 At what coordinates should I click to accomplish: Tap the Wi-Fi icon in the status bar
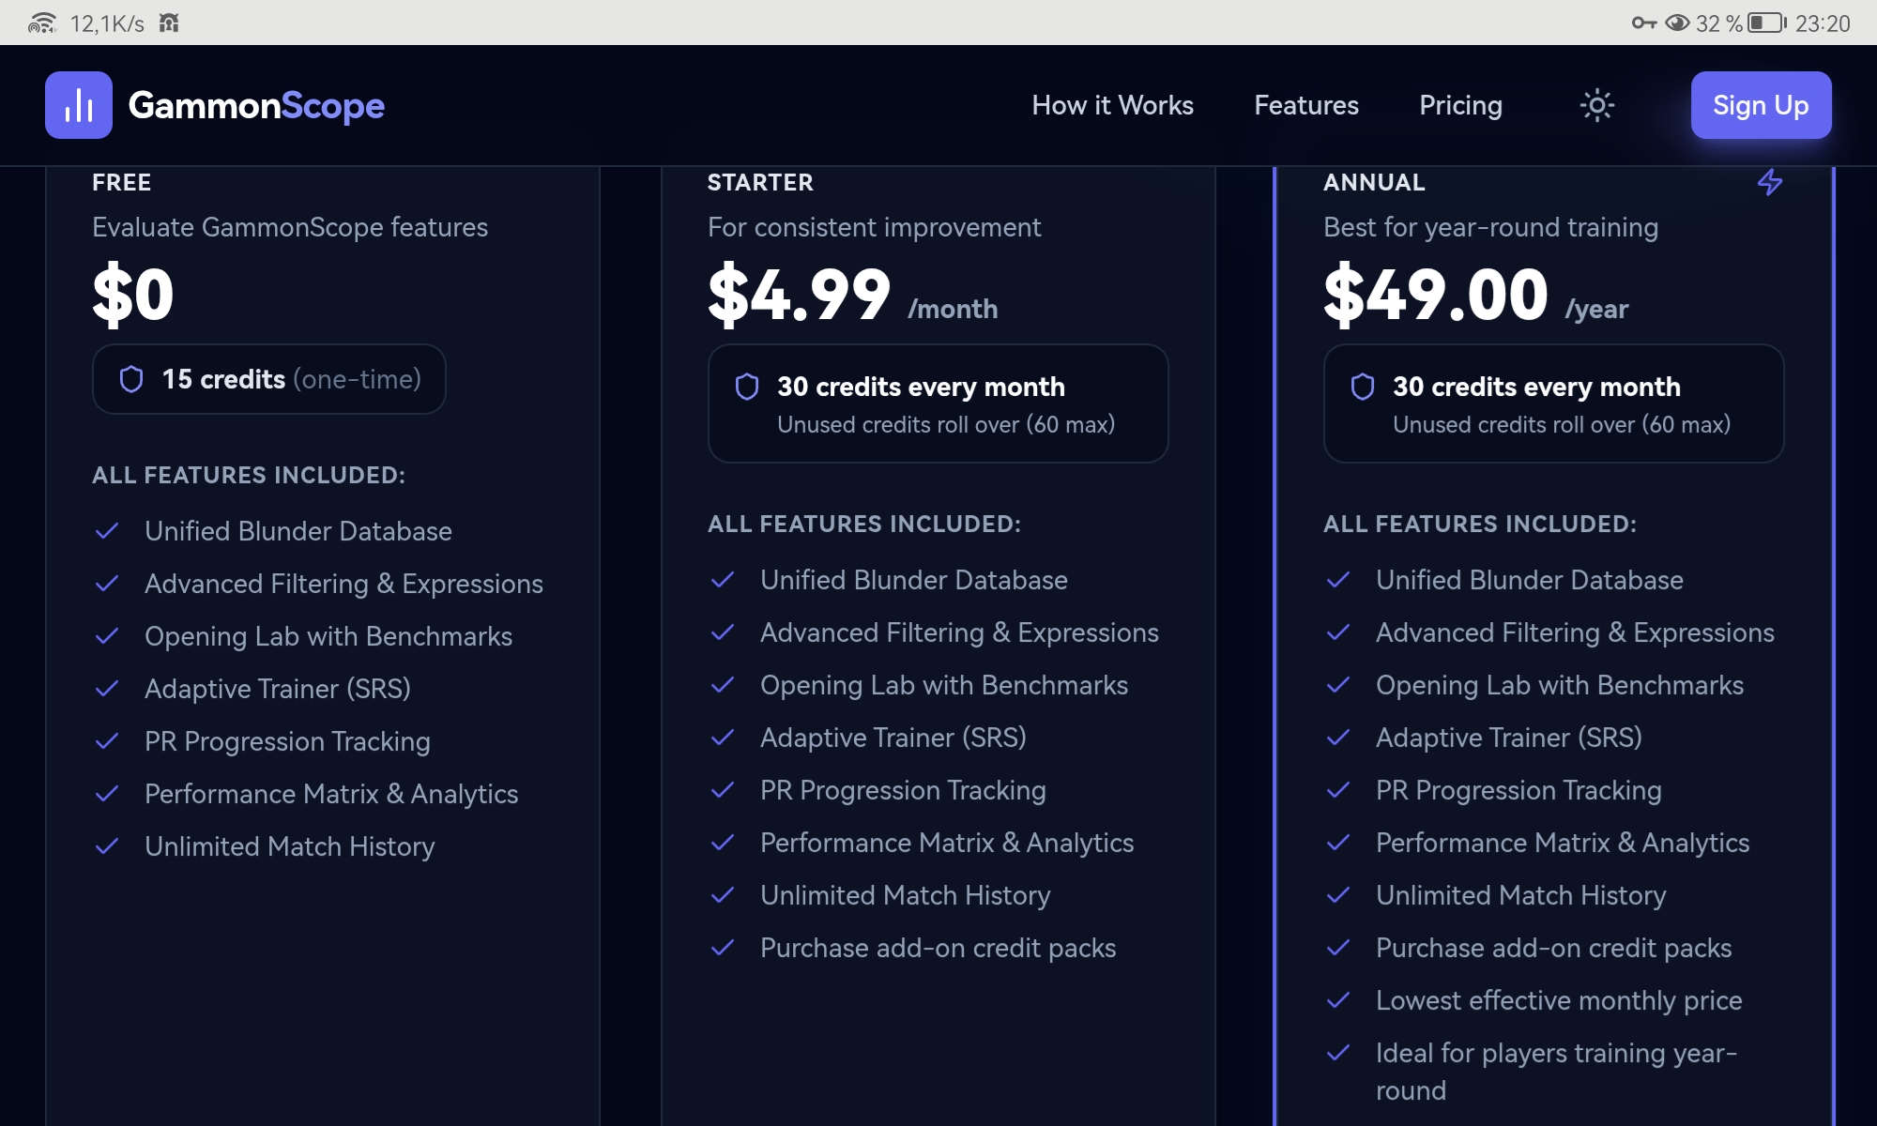42,23
